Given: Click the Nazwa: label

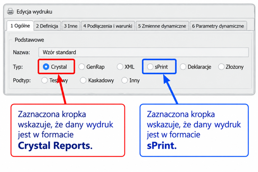Looking at the screenshot, I should [21, 52].
